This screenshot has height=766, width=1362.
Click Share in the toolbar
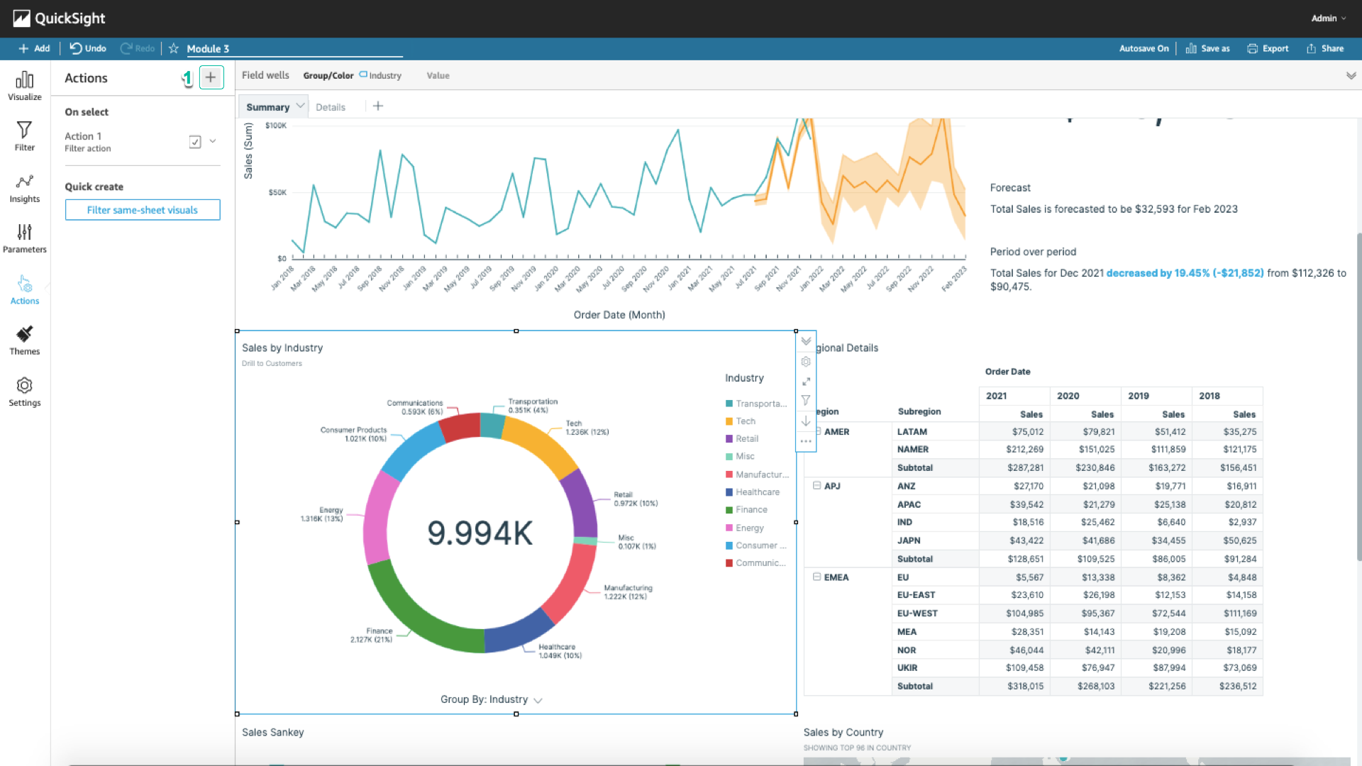pos(1325,48)
